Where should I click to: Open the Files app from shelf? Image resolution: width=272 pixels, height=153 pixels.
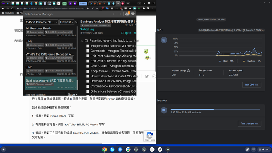point(112,150)
